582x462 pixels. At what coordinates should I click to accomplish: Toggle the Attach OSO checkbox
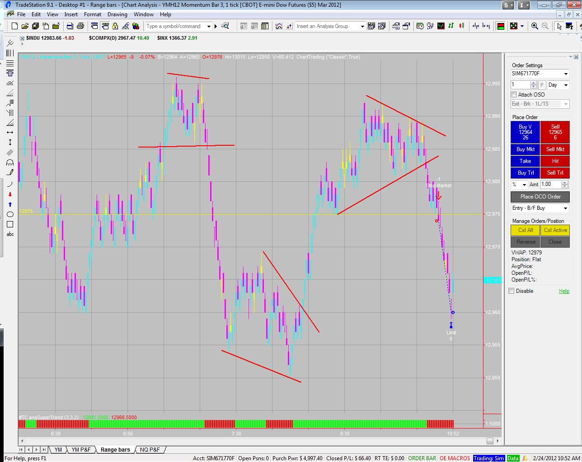click(x=513, y=95)
